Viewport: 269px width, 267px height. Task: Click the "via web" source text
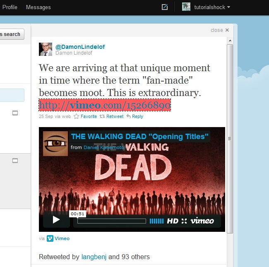click(x=62, y=116)
